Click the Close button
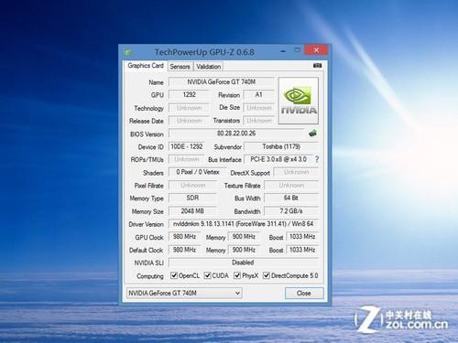 304,293
